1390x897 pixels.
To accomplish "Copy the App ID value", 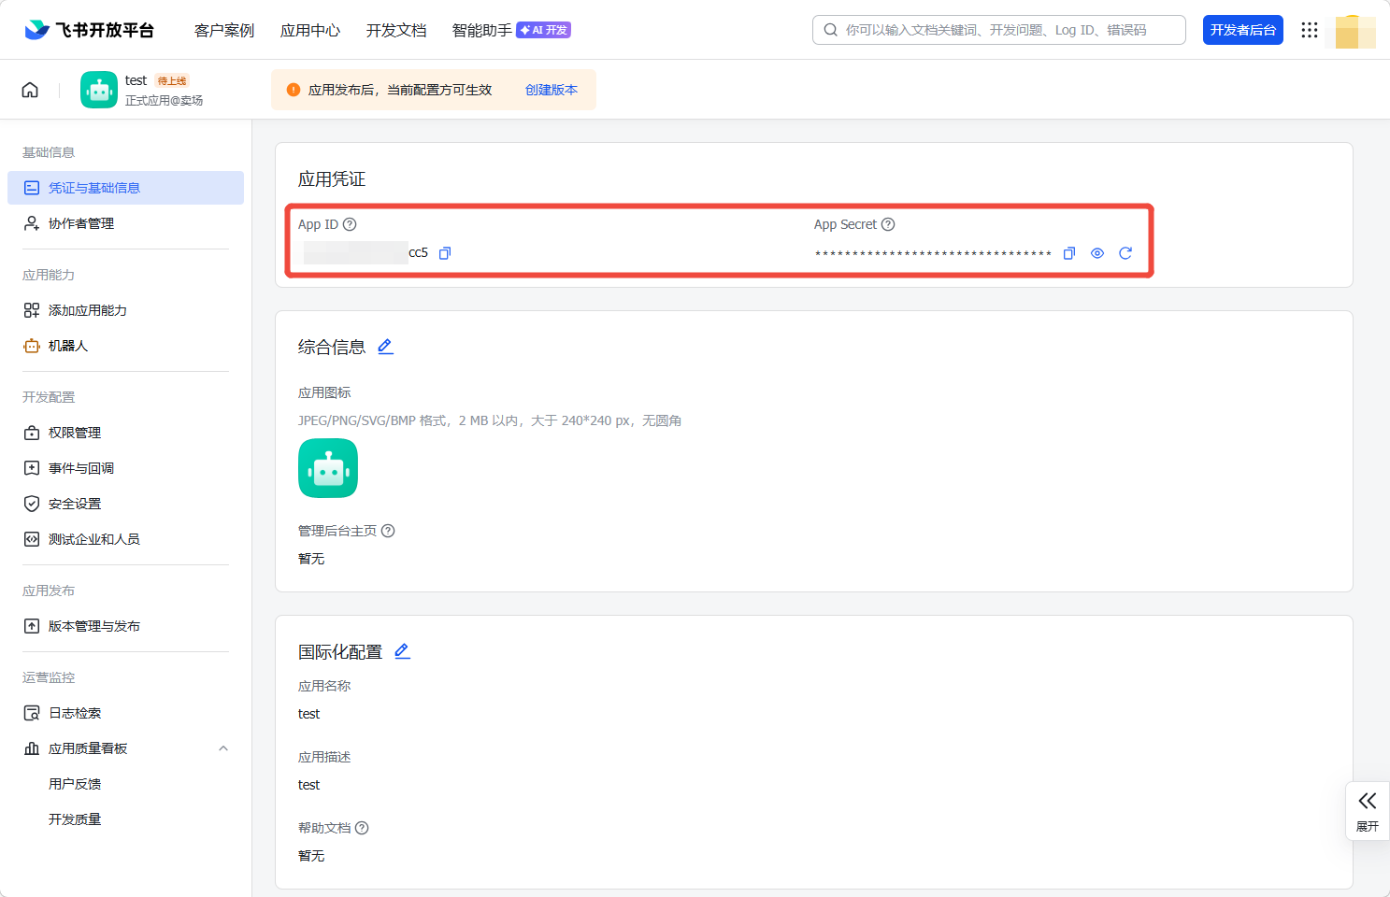I will tap(445, 253).
